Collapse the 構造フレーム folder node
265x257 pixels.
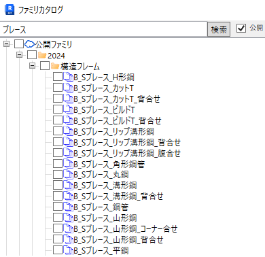click(33, 66)
